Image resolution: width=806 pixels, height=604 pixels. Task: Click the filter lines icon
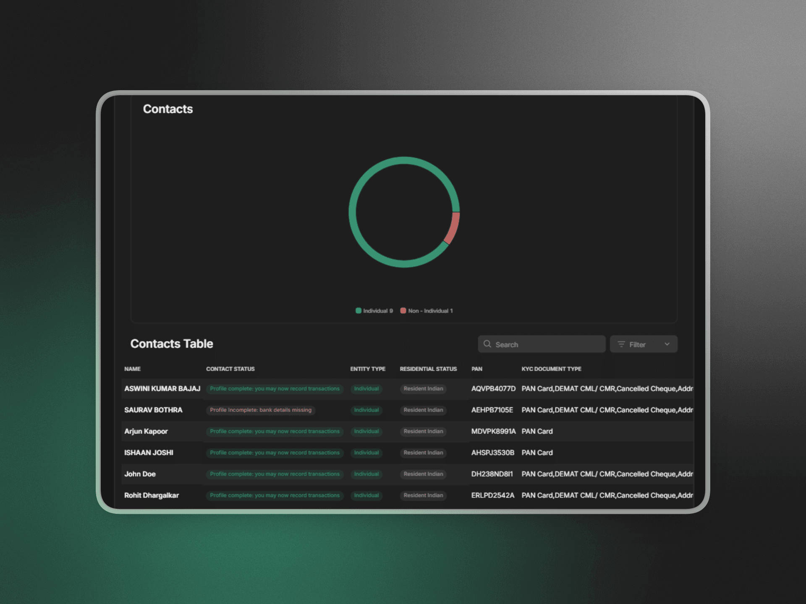621,344
